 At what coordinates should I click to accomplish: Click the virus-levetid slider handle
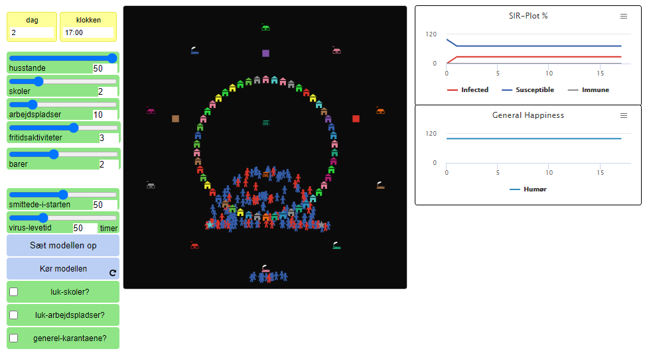point(43,217)
